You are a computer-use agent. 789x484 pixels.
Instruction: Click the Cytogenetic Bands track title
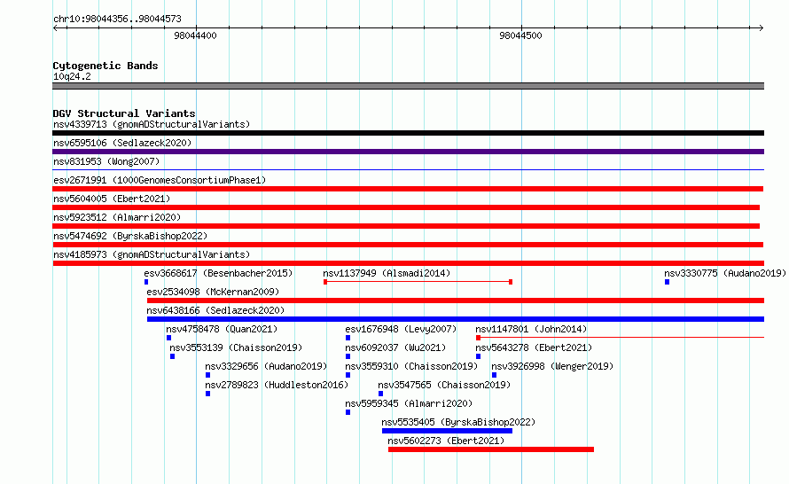point(105,66)
